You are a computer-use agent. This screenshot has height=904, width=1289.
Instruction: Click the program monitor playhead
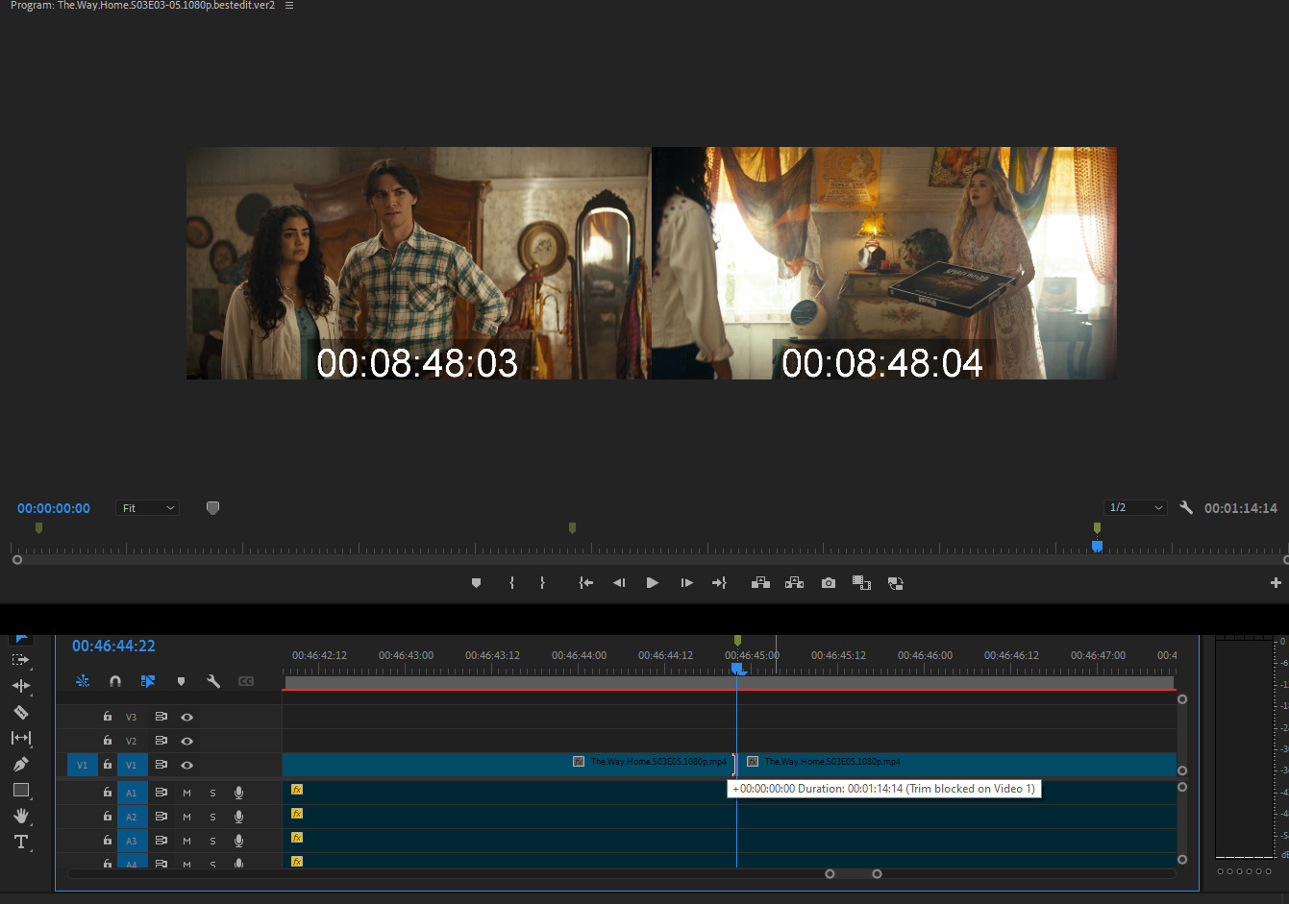(x=1097, y=547)
